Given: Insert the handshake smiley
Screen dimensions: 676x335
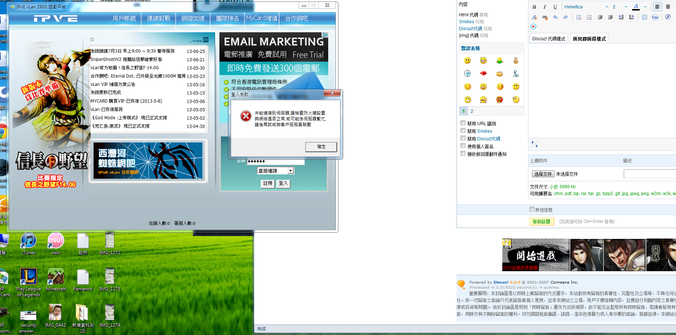Looking at the screenshot, I should (500, 74).
